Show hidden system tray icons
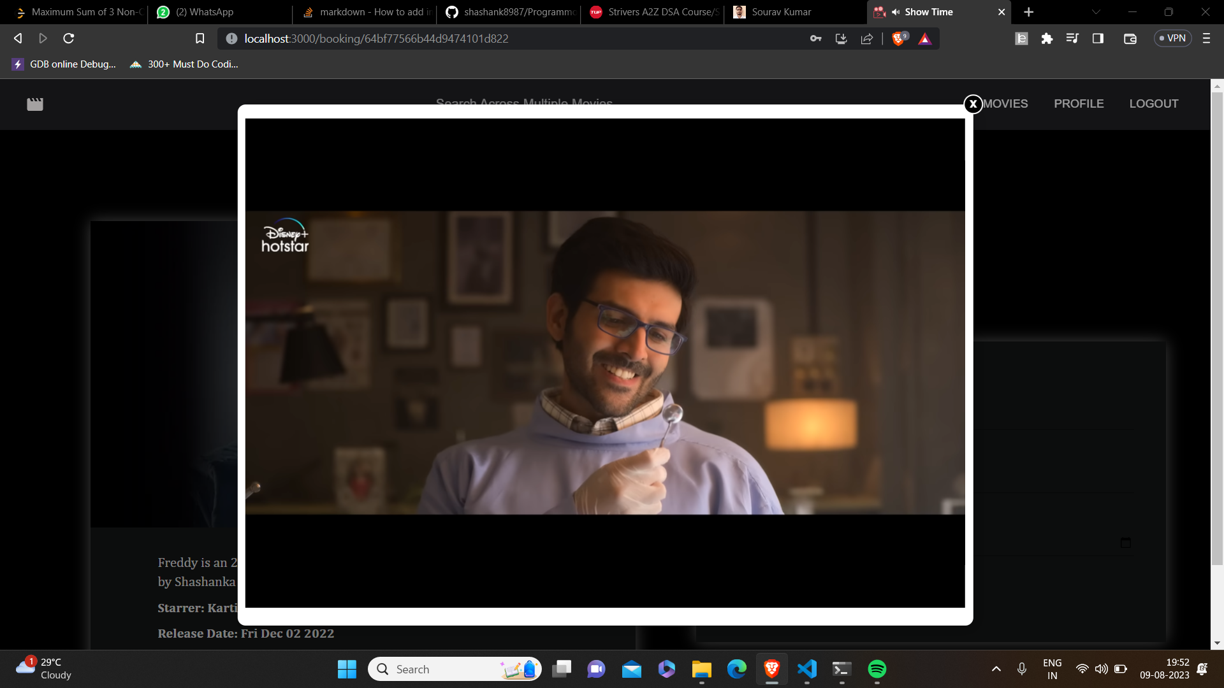Screen dimensions: 1224x688 click(996, 669)
